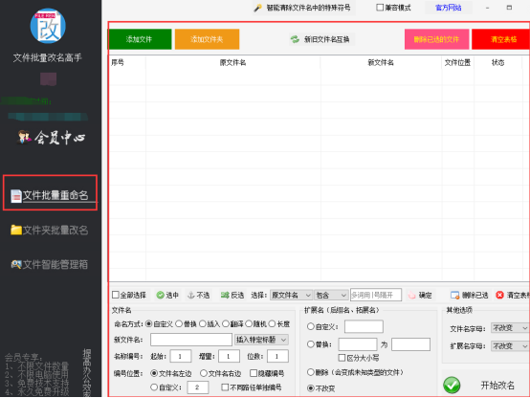530x398 pixels.
Task: Select 替换 naming method radio
Action: click(x=179, y=324)
